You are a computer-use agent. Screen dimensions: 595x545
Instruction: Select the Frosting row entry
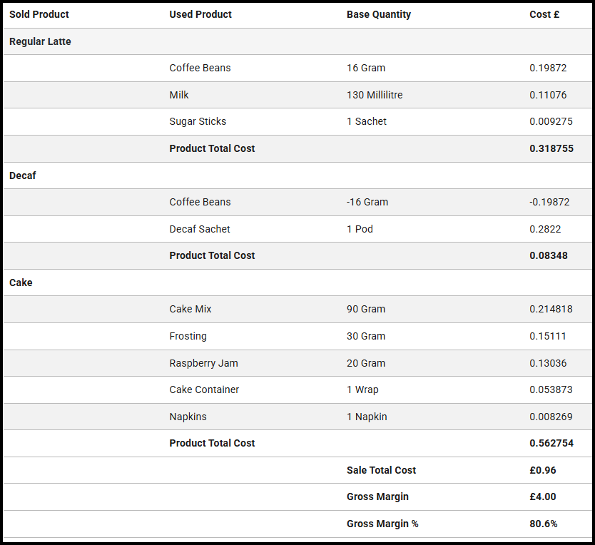[x=188, y=336]
